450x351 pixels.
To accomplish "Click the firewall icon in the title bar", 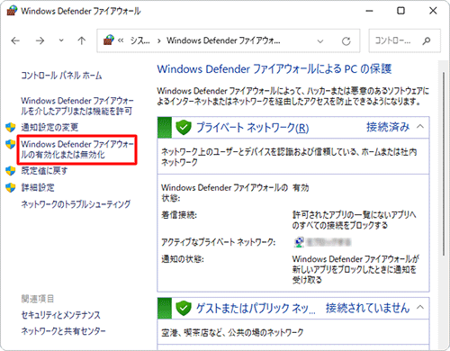I will [x=12, y=11].
